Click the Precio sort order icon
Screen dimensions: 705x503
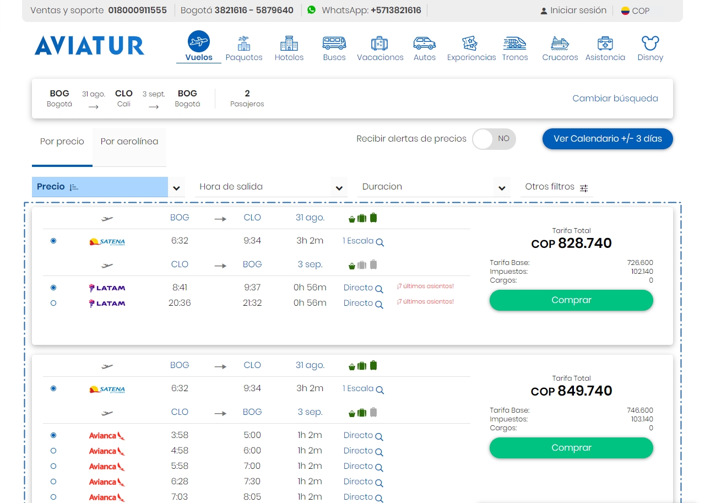(x=74, y=187)
